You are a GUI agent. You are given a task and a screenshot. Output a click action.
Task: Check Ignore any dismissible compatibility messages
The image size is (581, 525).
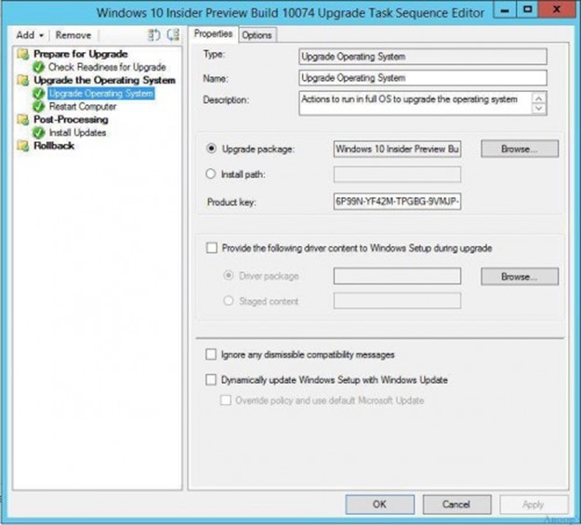pyautogui.click(x=211, y=355)
